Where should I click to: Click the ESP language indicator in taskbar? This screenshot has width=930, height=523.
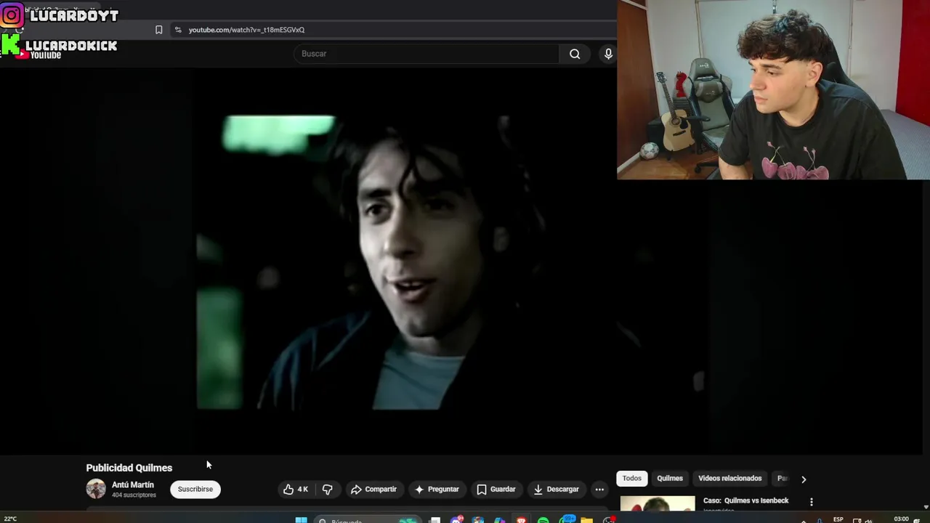coord(838,519)
